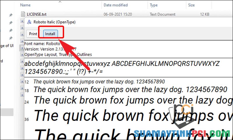Click the 18 point sample text line
The image size is (233, 140).
pos(130,90)
